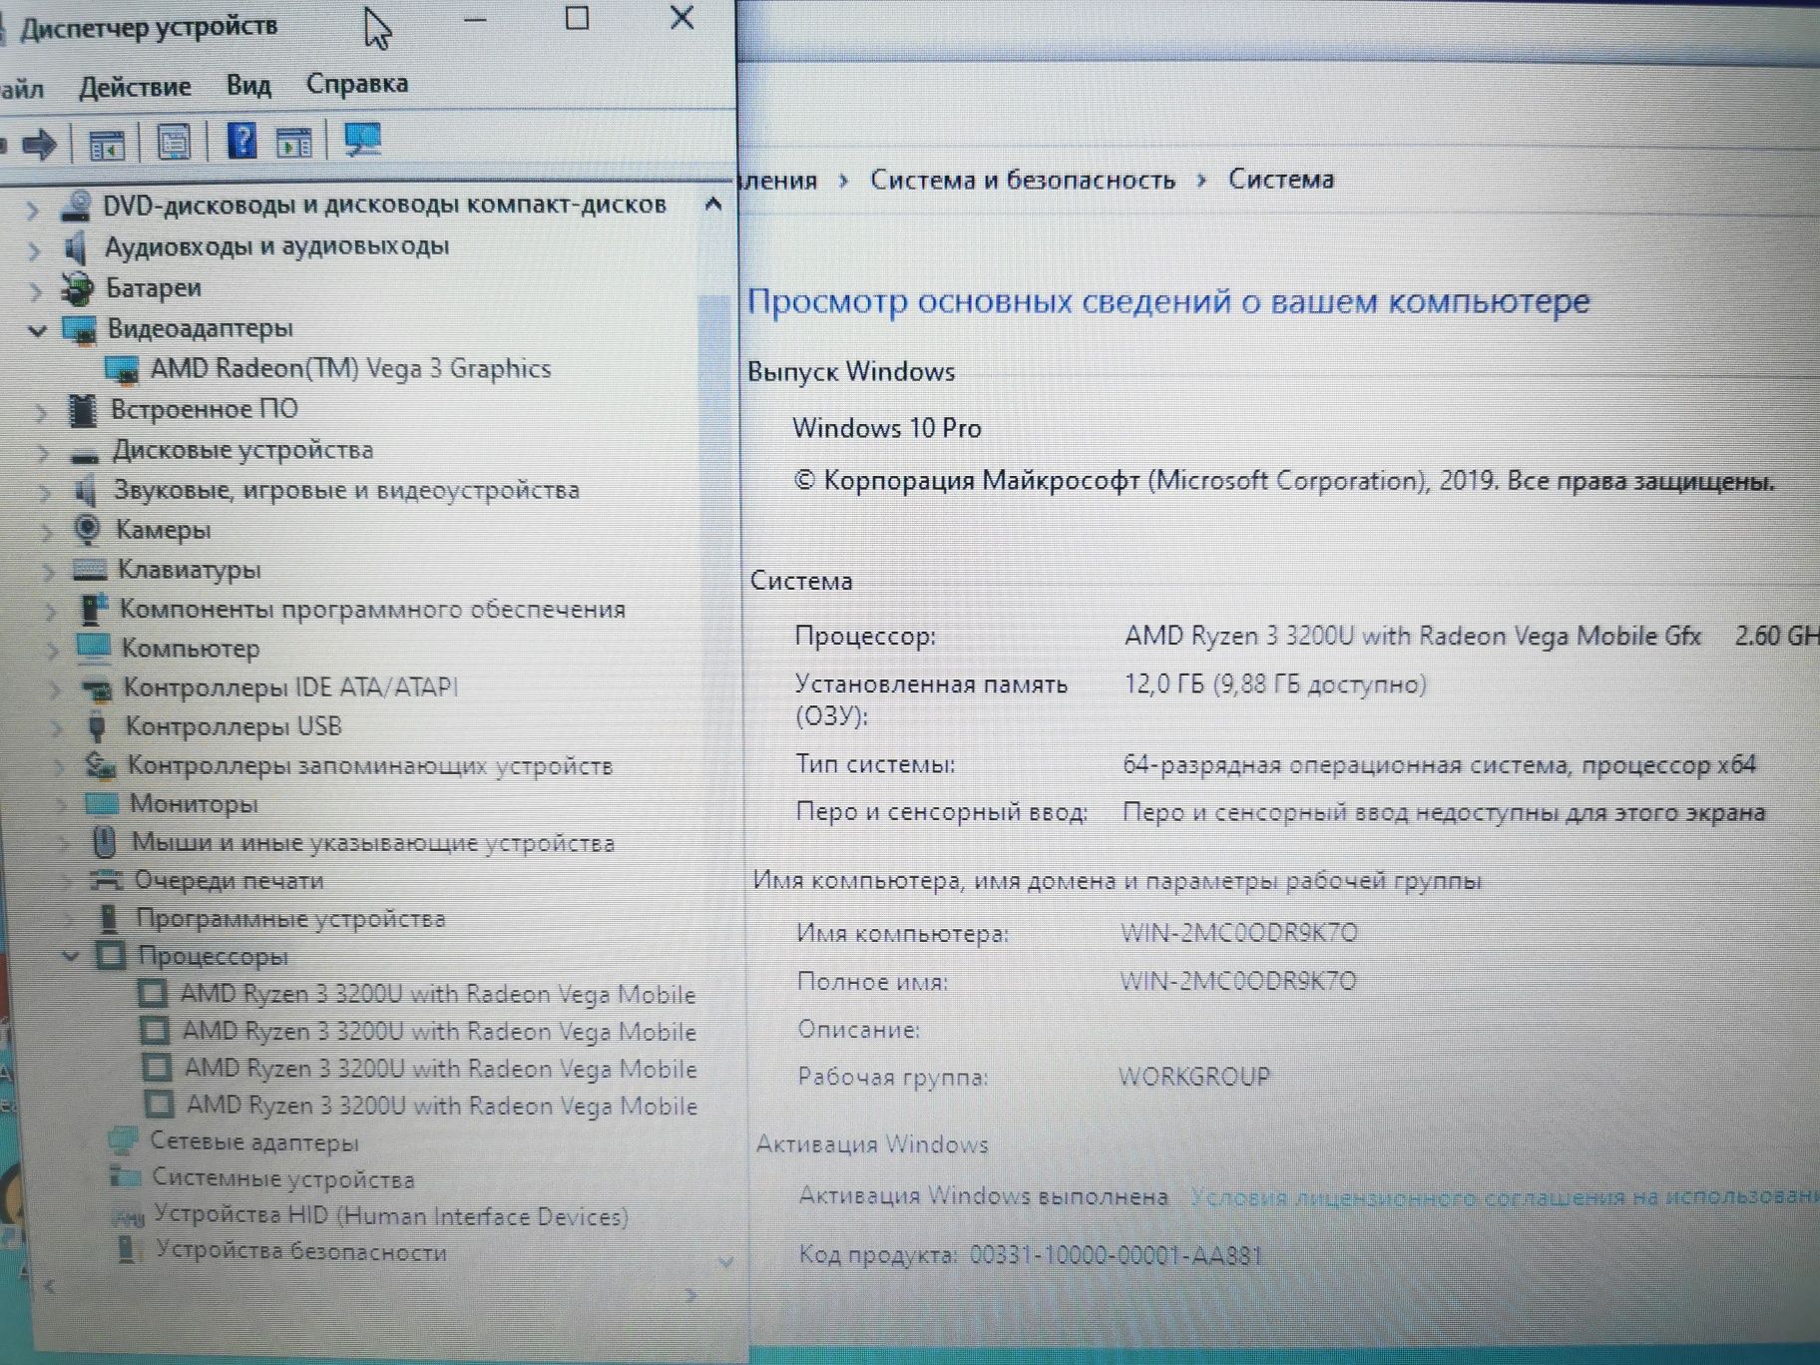The height and width of the screenshot is (1365, 1820).
Task: Expand Встроенное ПО node arrow
Action: [41, 411]
